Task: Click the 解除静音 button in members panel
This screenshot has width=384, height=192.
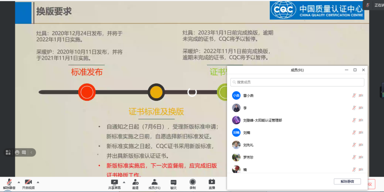Action: tap(347, 181)
